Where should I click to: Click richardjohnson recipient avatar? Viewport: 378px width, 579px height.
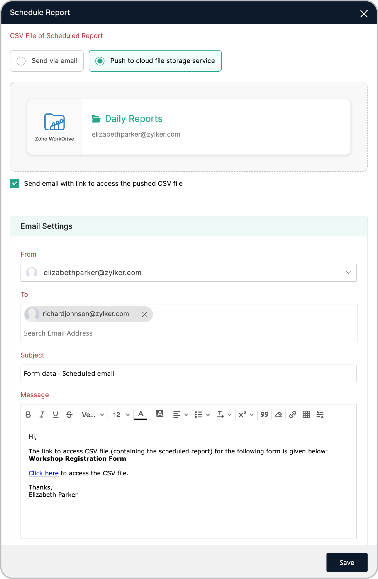32,314
